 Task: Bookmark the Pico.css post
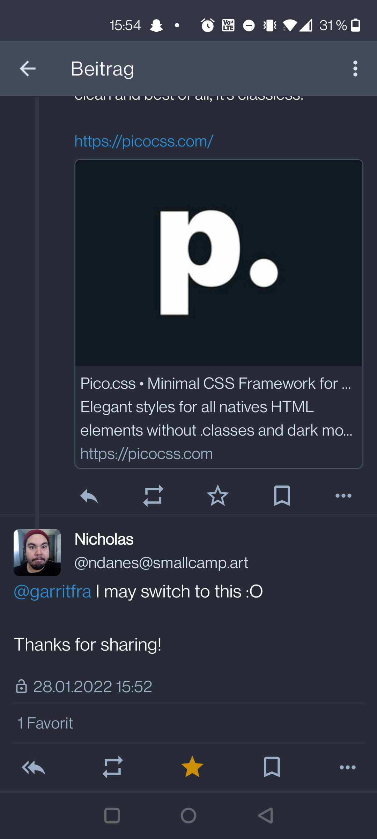pos(281,495)
